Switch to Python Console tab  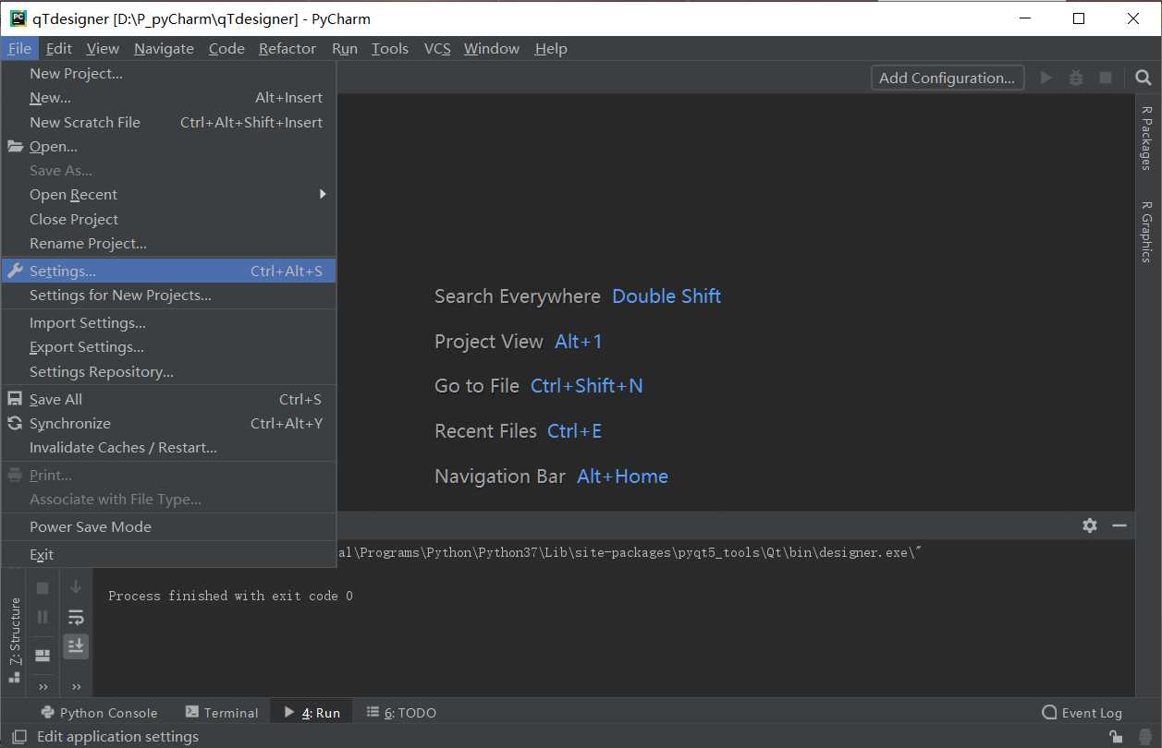click(x=100, y=712)
